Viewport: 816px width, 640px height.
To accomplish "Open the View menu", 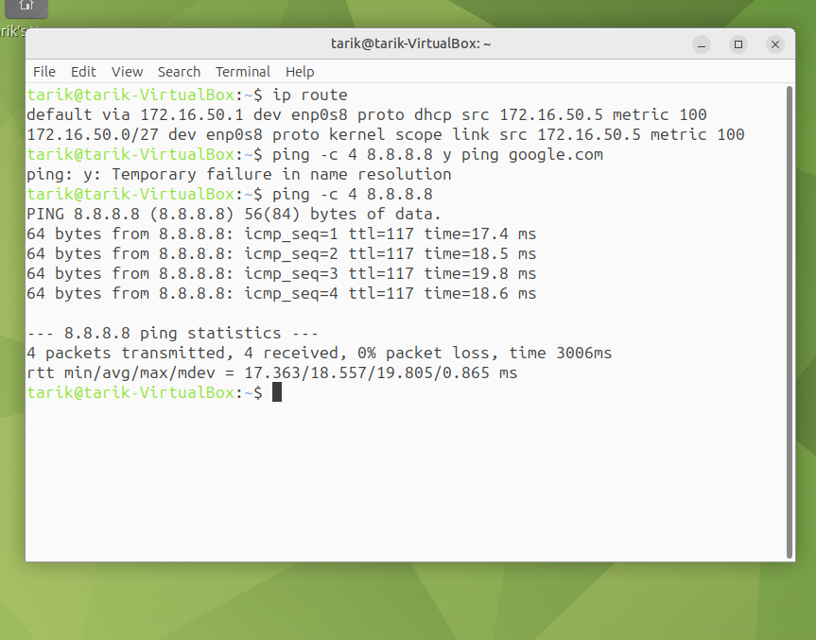I will (x=127, y=71).
